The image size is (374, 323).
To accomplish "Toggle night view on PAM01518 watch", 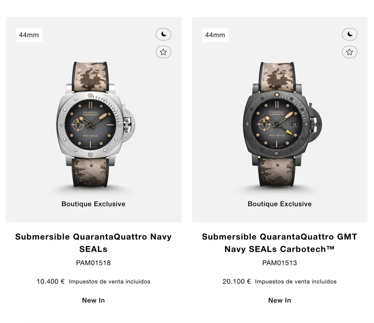I will click(163, 34).
